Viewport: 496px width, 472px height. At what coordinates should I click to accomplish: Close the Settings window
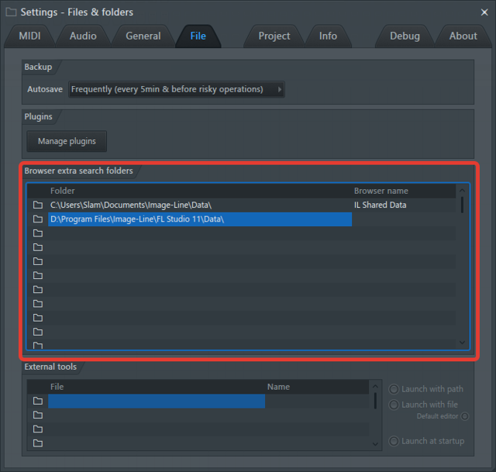click(484, 12)
